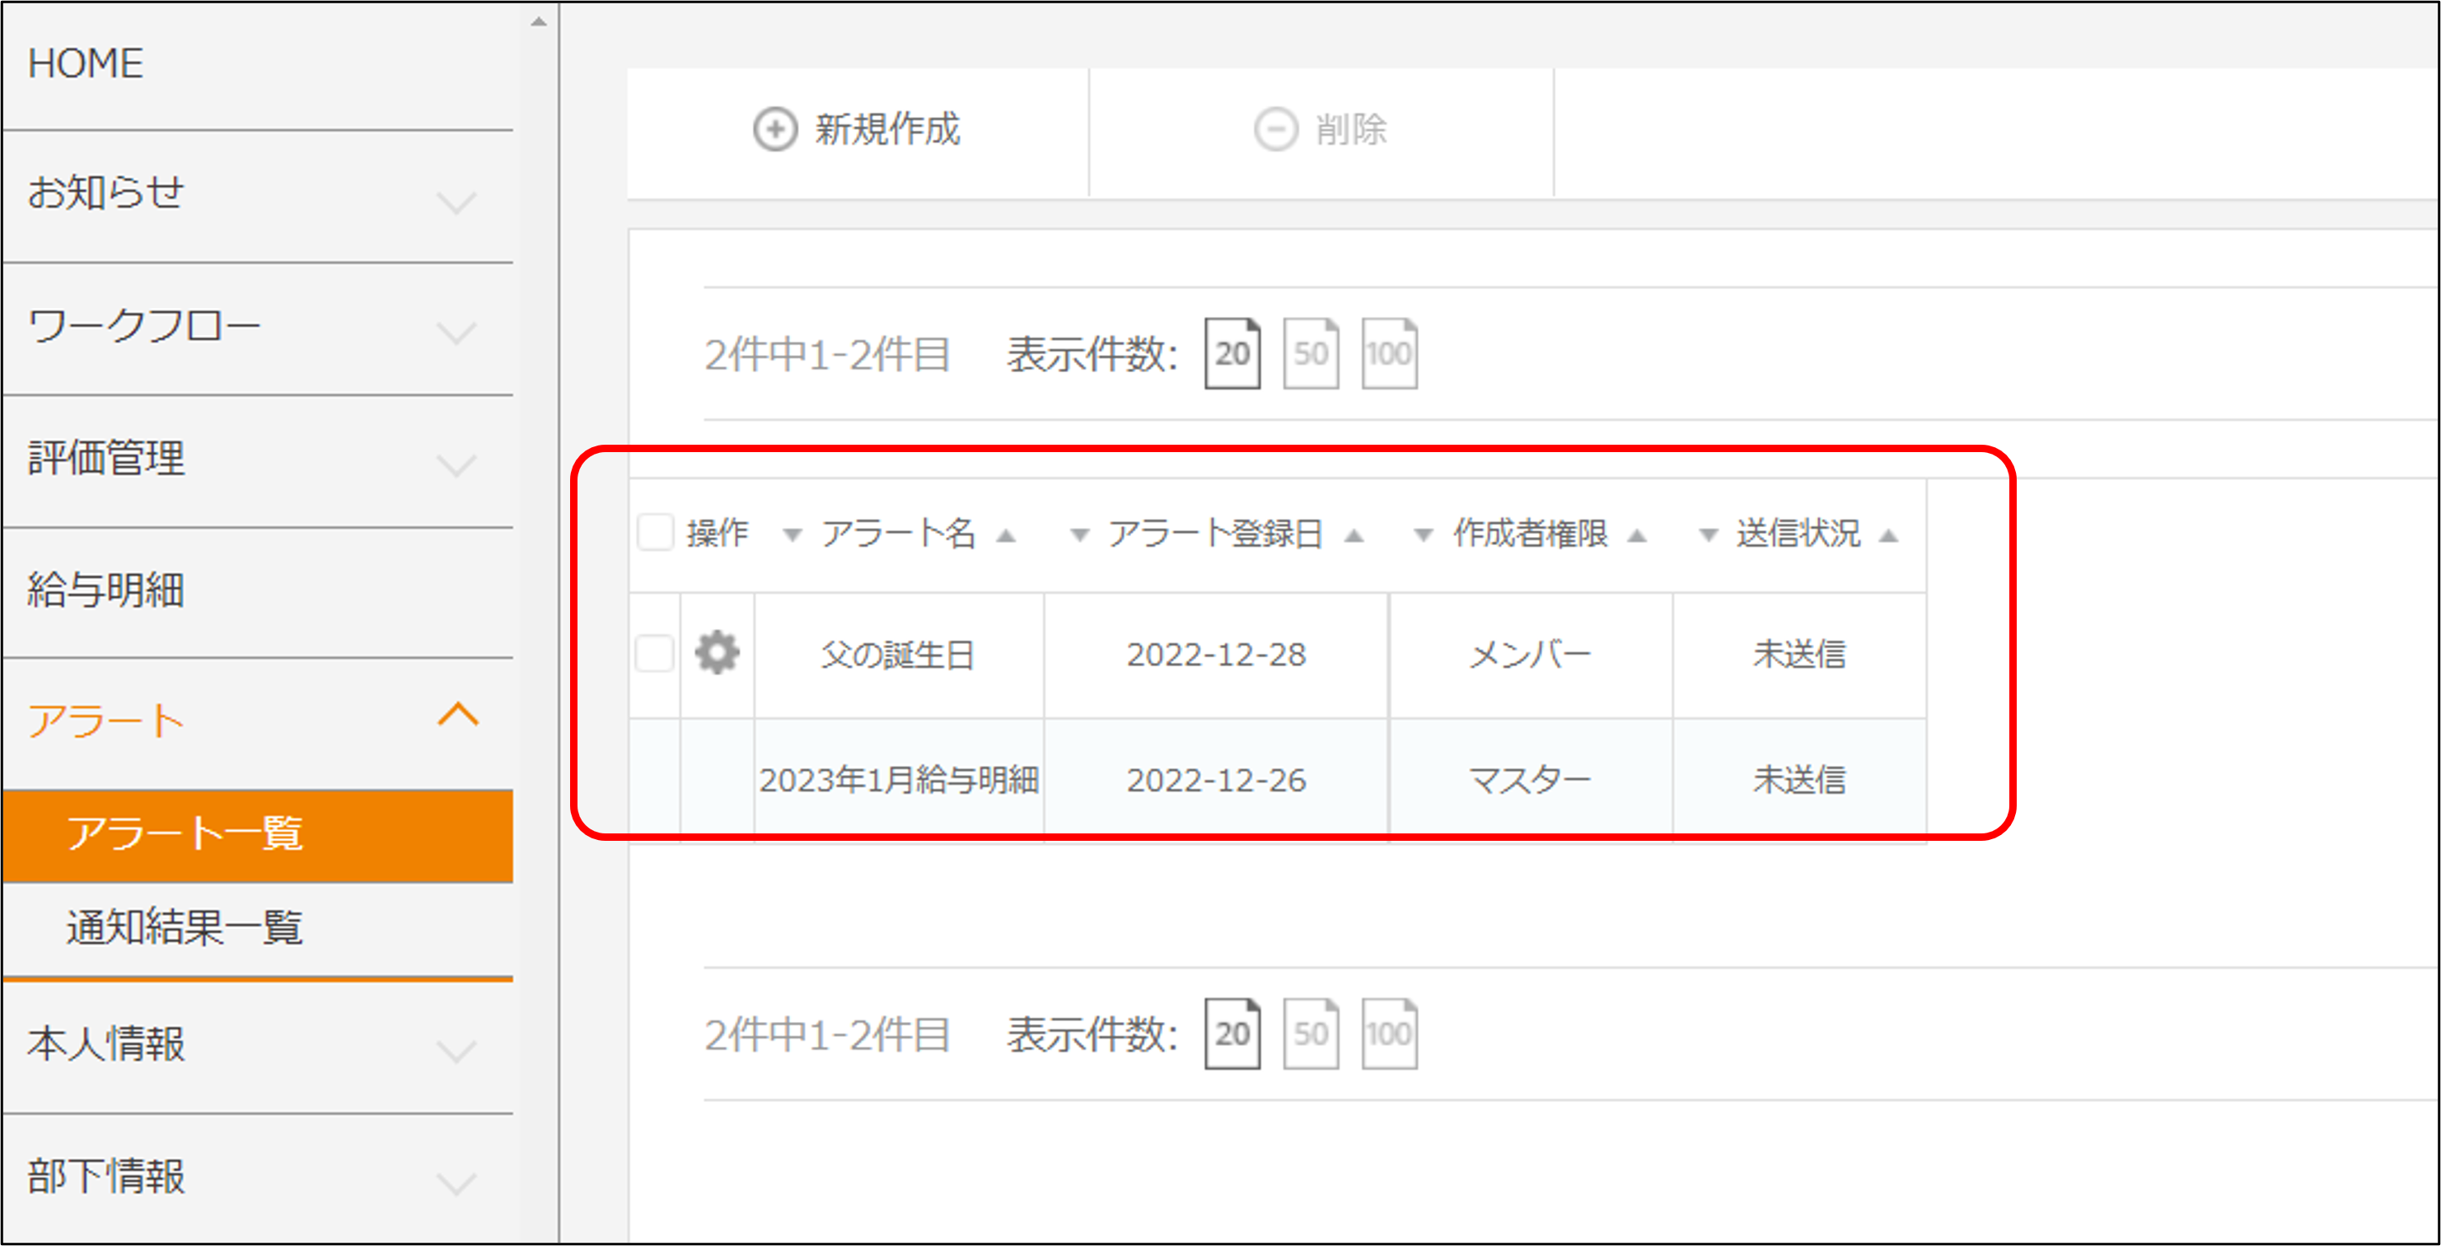Click the plus icon for 新規作成
The height and width of the screenshot is (1246, 2441).
click(x=775, y=130)
